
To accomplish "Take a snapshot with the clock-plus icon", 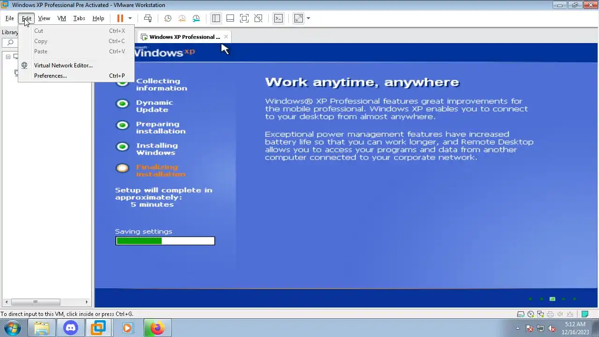I will (168, 18).
